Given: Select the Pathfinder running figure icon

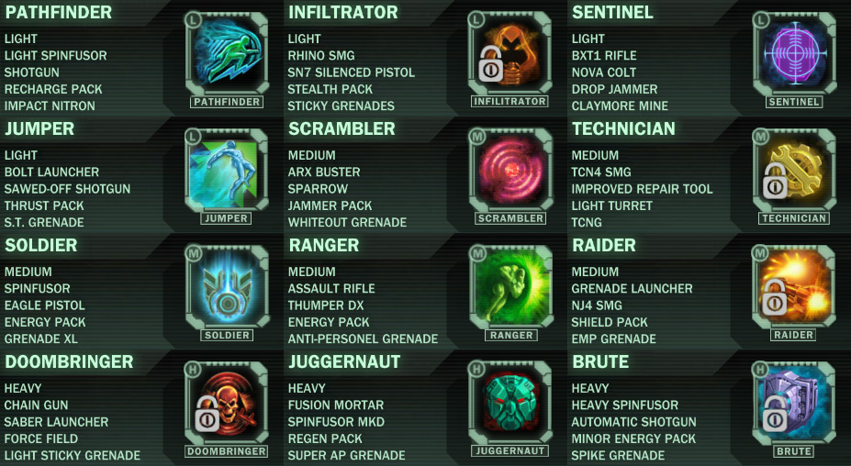Looking at the screenshot, I should click(227, 52).
